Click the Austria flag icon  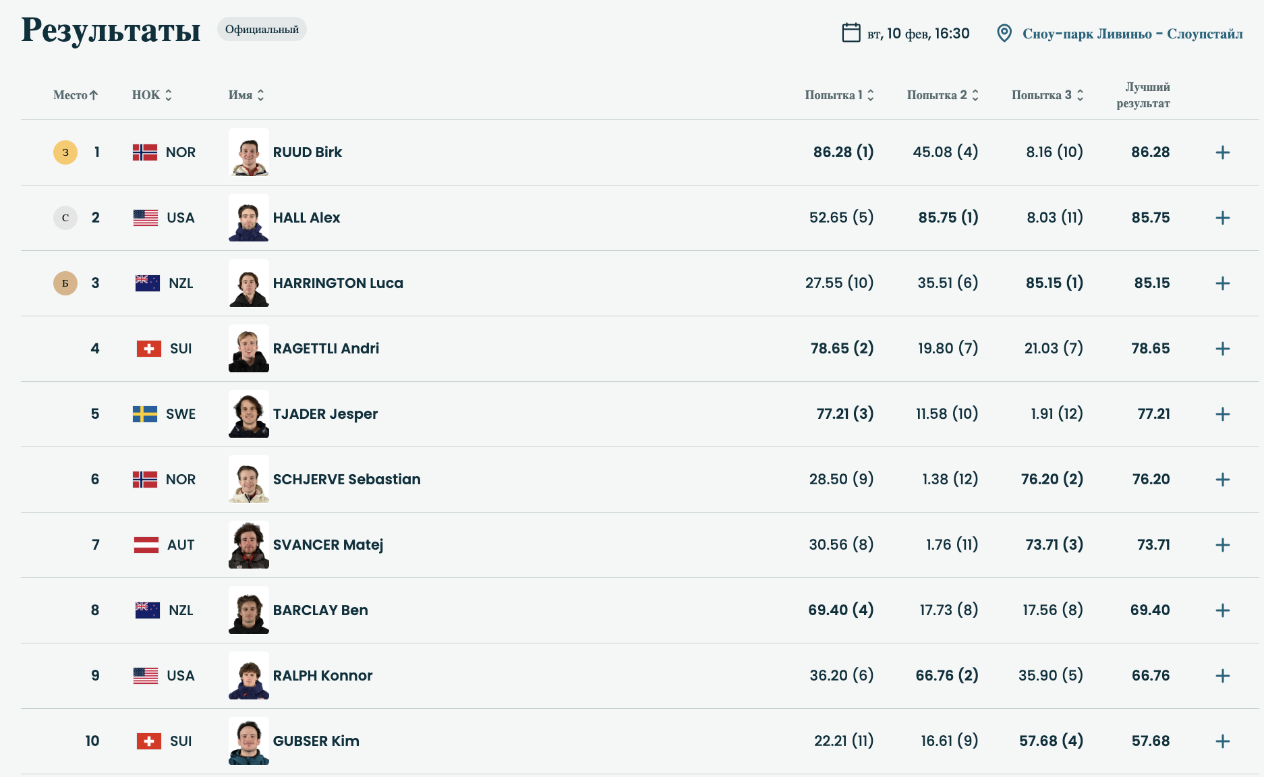point(146,545)
